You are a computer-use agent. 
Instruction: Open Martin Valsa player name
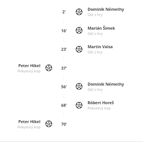(x=100, y=47)
